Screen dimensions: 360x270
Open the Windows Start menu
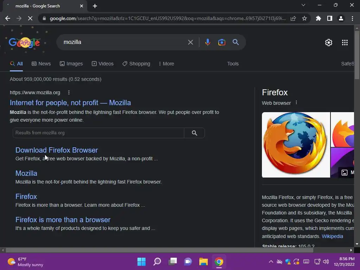coord(141,262)
